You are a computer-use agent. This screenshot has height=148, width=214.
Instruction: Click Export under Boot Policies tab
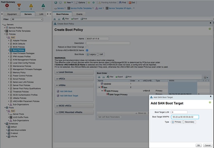tap(75, 19)
